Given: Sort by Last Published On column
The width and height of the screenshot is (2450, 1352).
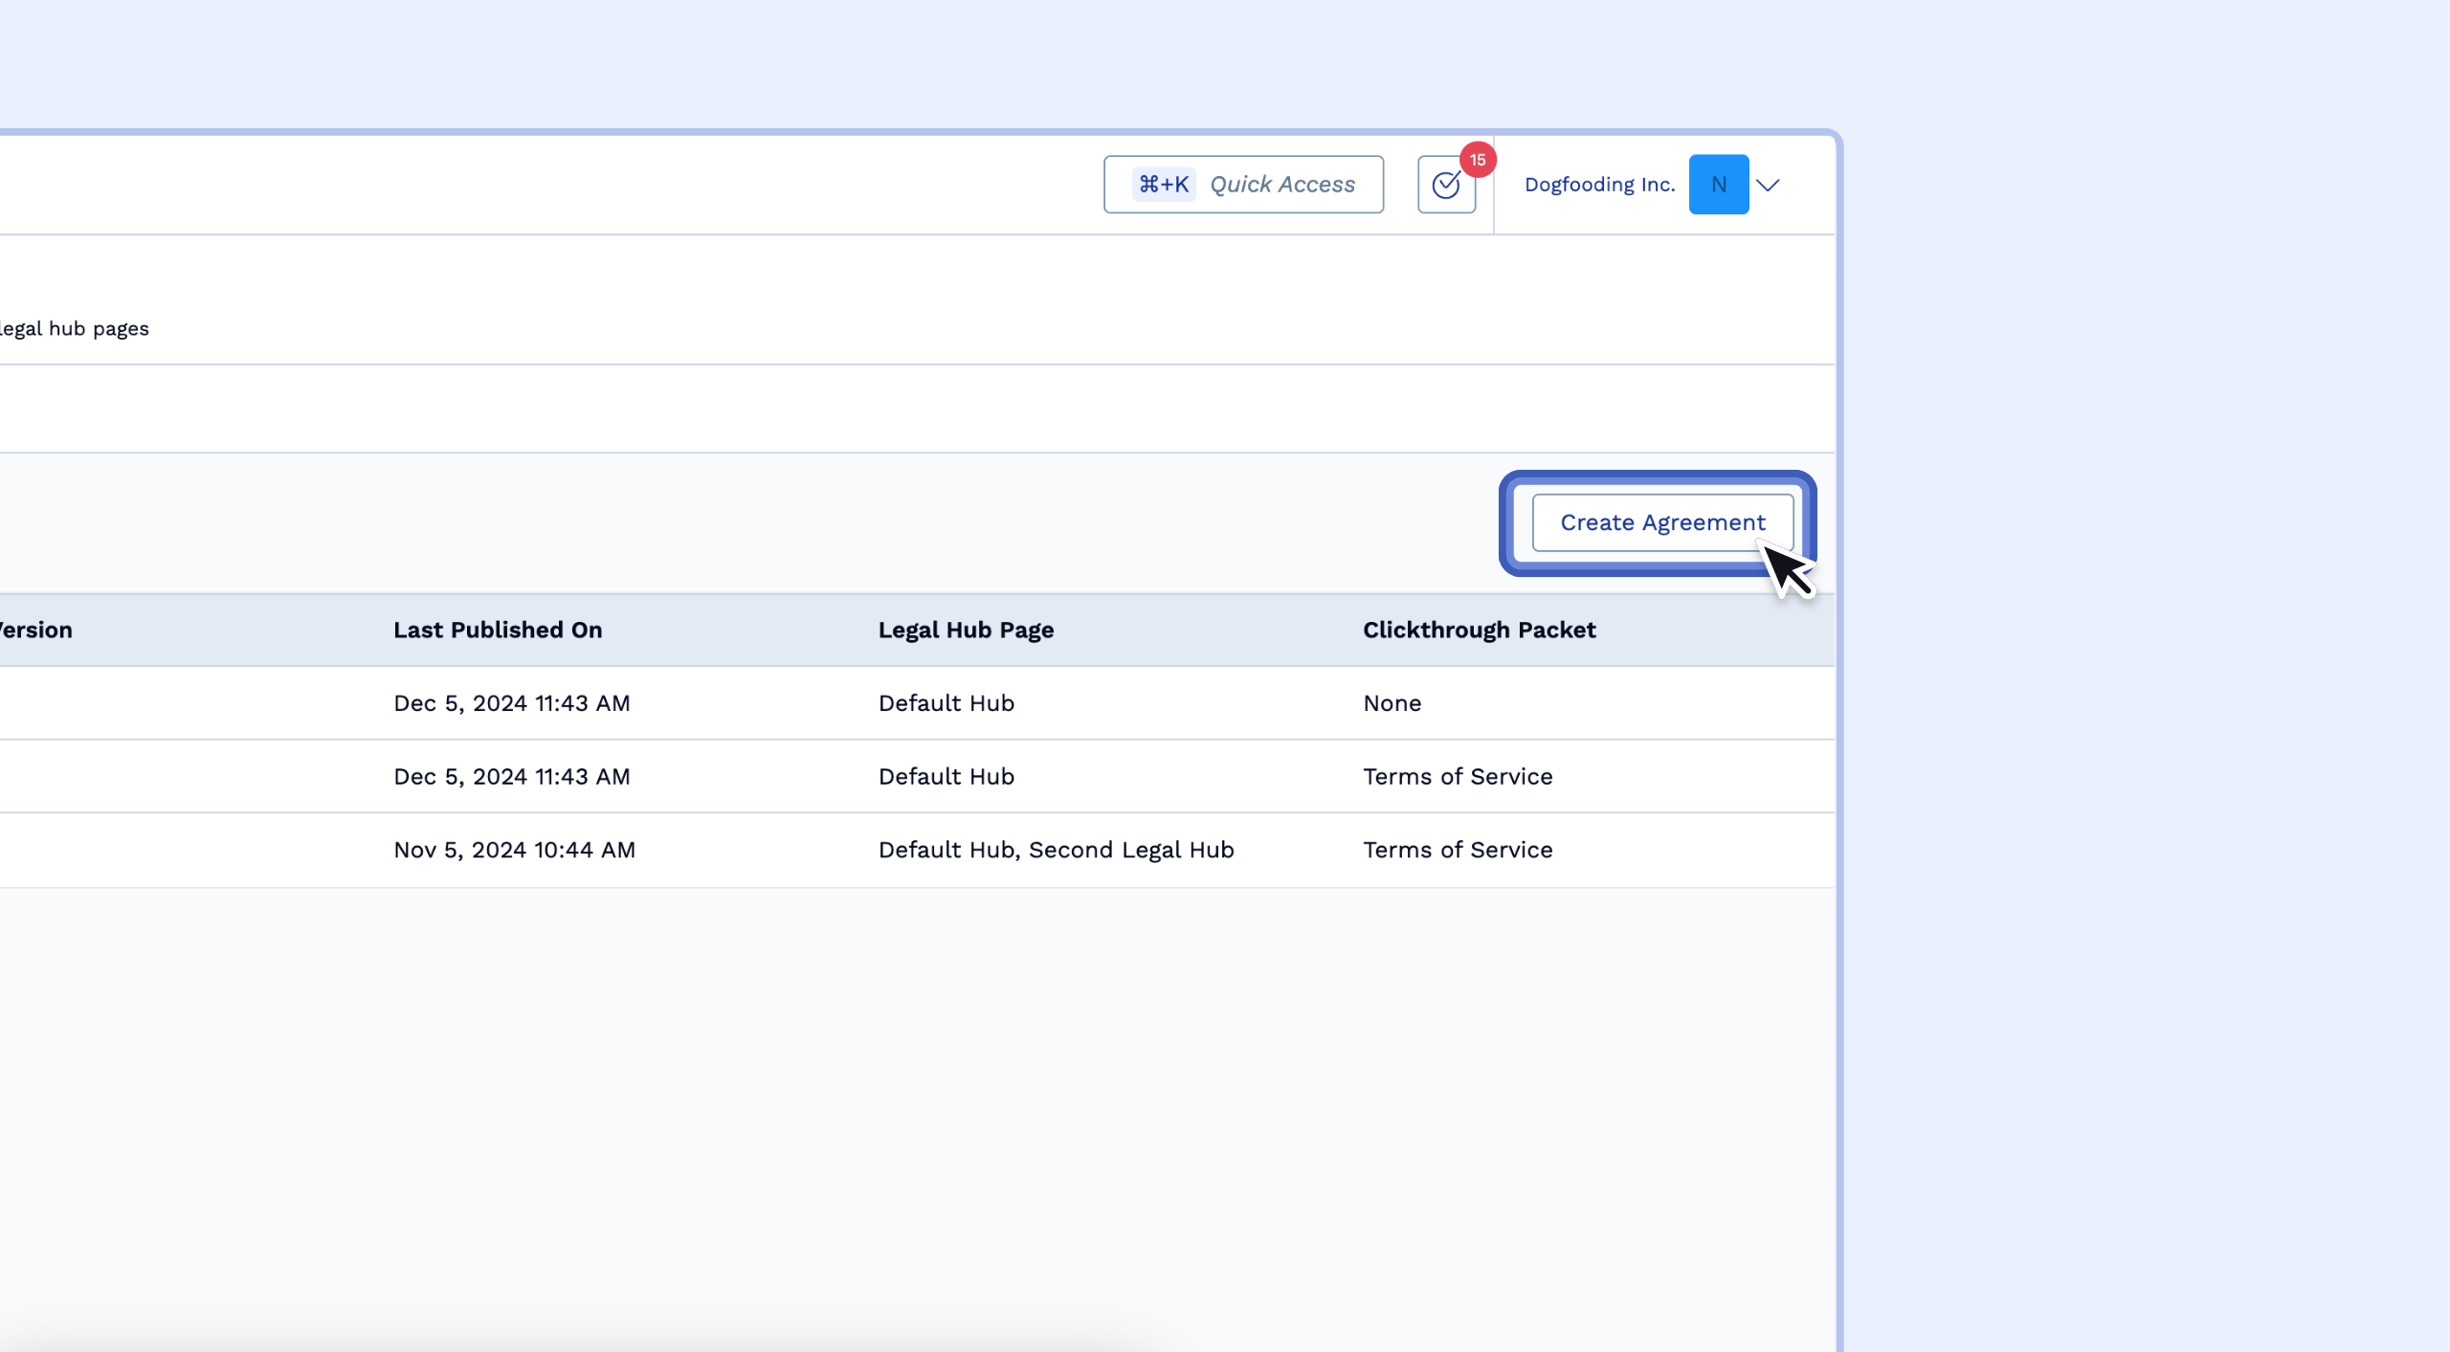Looking at the screenshot, I should pos(498,630).
